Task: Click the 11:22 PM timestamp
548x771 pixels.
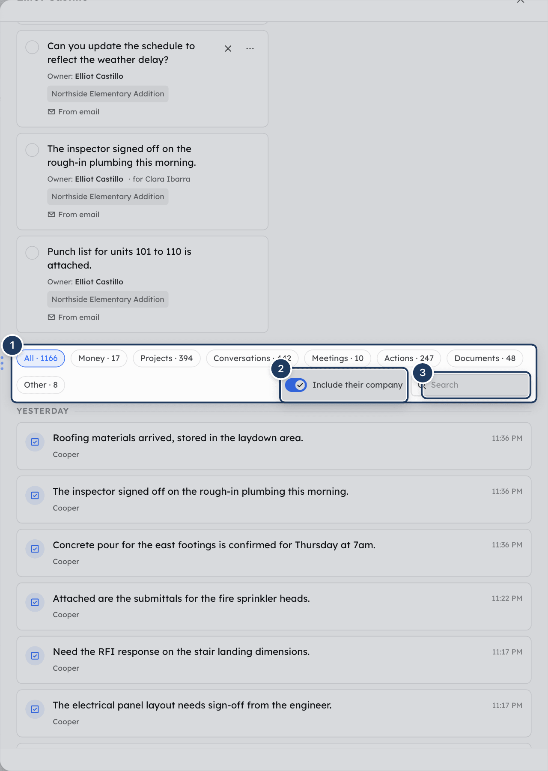Action: coord(507,598)
